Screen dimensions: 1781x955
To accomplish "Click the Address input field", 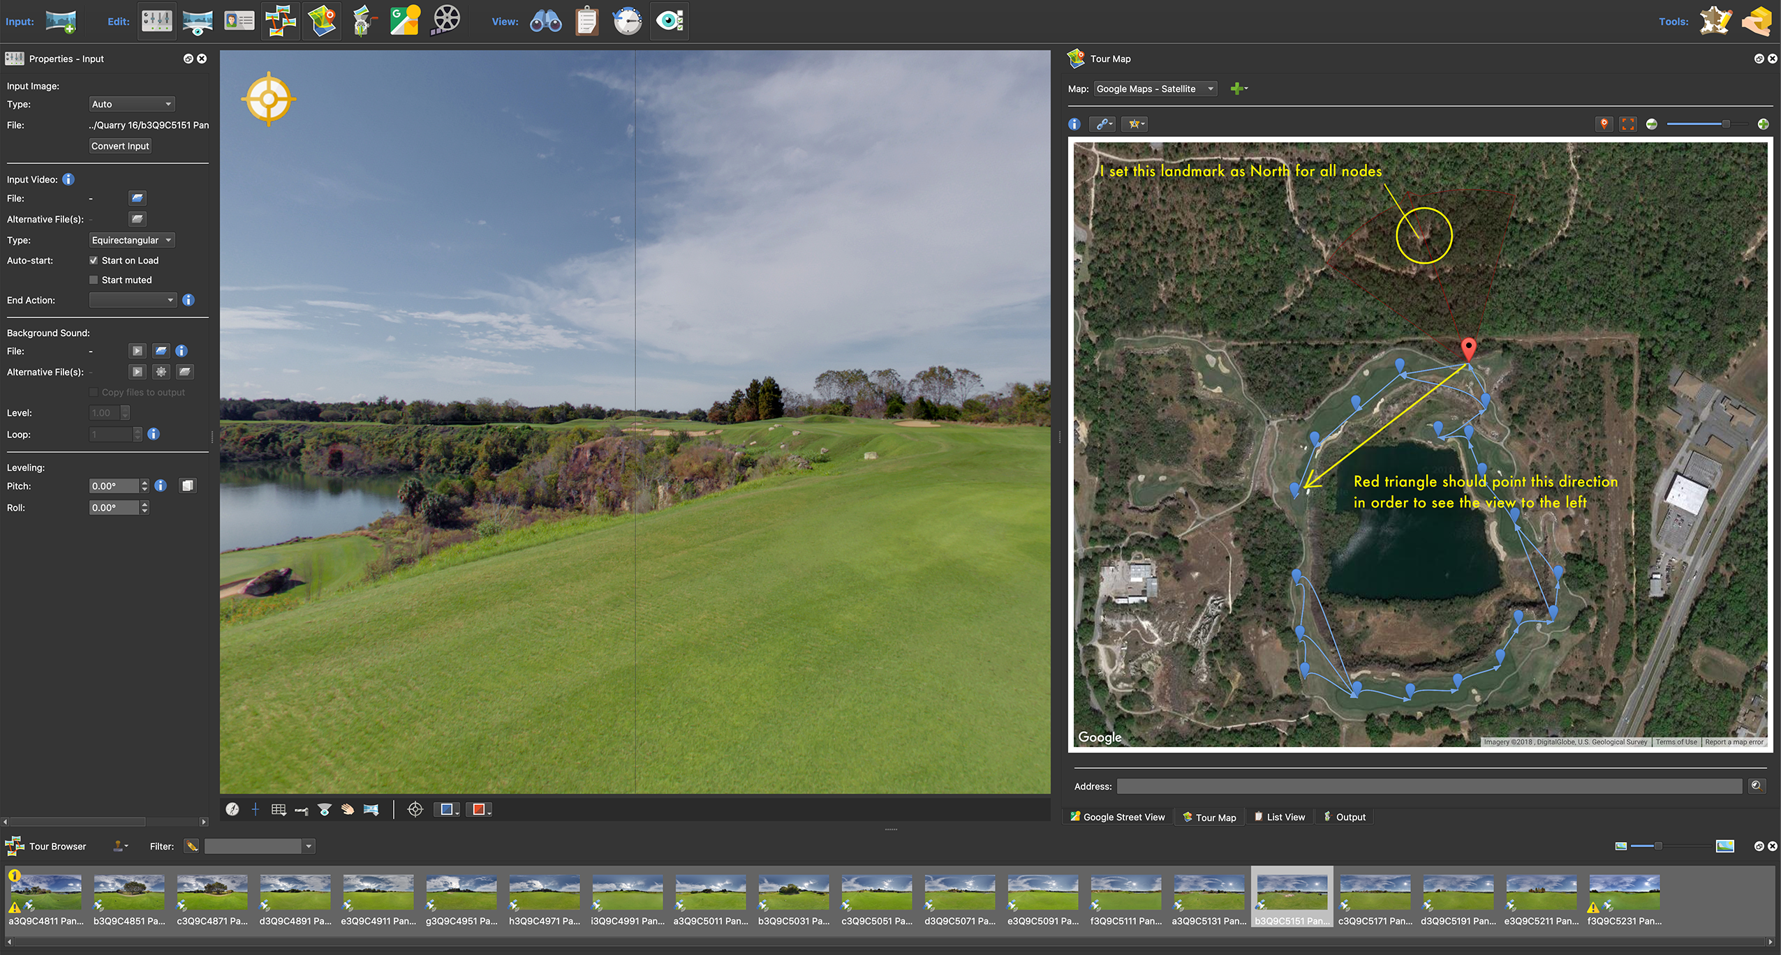I will tap(1429, 786).
